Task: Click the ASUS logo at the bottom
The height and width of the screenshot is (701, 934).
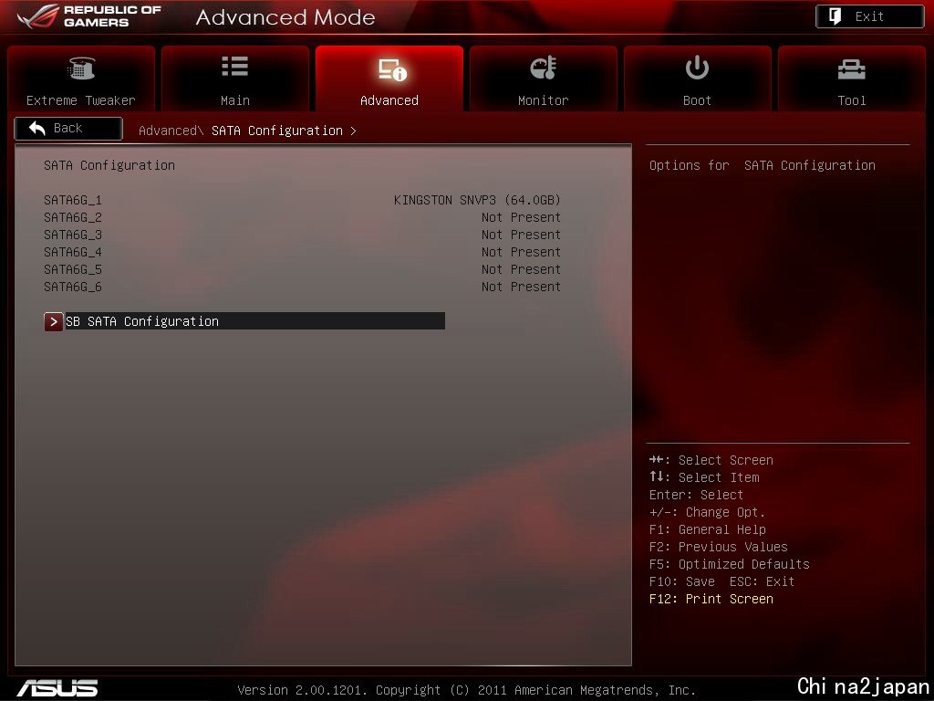Action: point(57,688)
